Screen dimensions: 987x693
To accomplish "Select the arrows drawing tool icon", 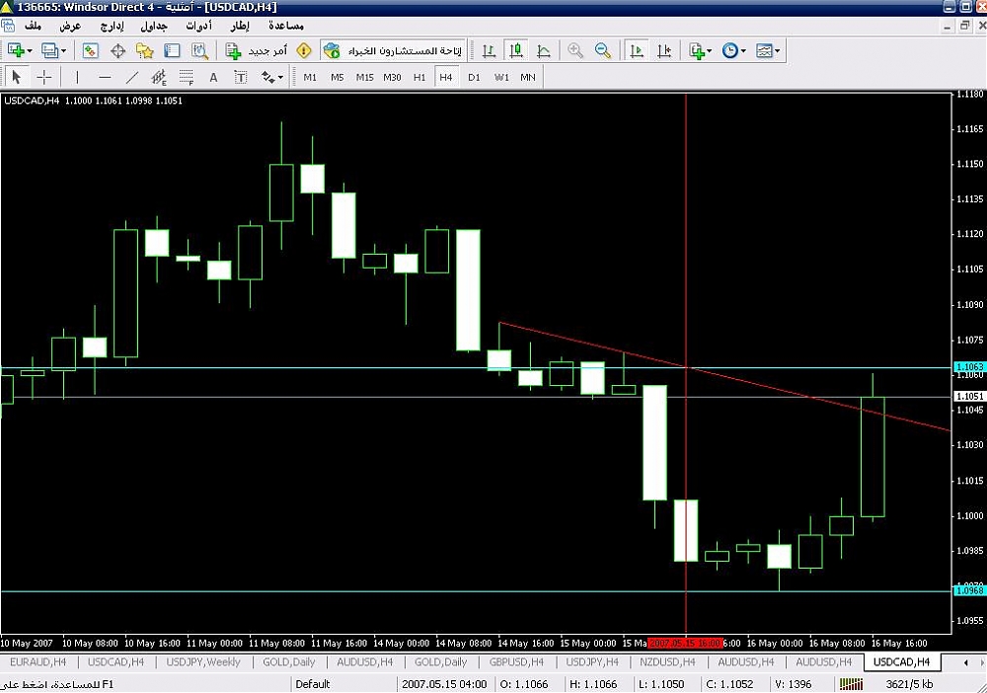I will click(x=268, y=77).
